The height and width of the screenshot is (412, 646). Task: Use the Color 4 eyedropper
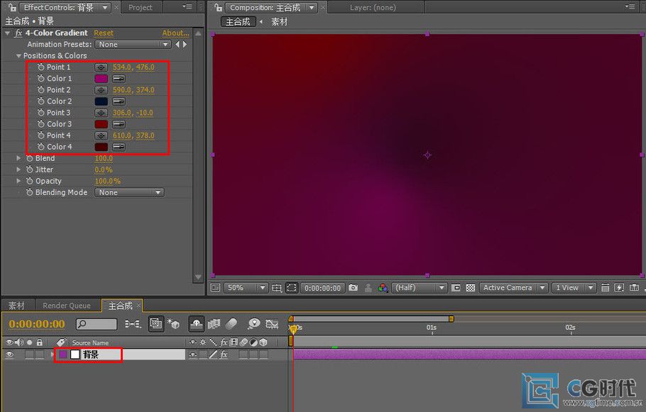(x=119, y=147)
